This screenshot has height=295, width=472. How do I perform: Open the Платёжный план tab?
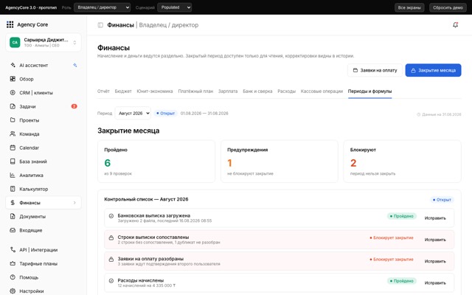(195, 91)
